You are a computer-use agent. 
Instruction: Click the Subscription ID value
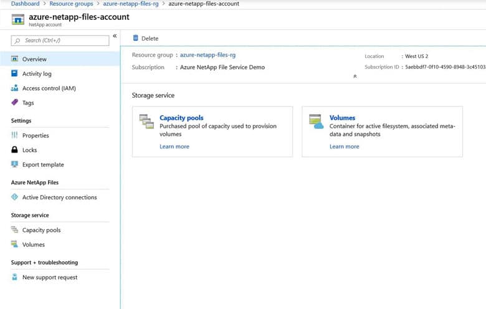pos(445,67)
